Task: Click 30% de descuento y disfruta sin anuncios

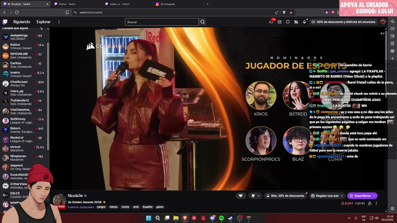Action: click(343, 22)
